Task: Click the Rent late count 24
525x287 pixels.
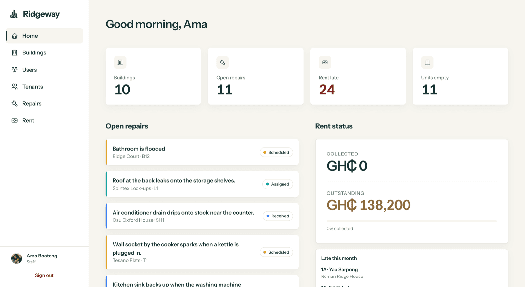Action: point(327,90)
